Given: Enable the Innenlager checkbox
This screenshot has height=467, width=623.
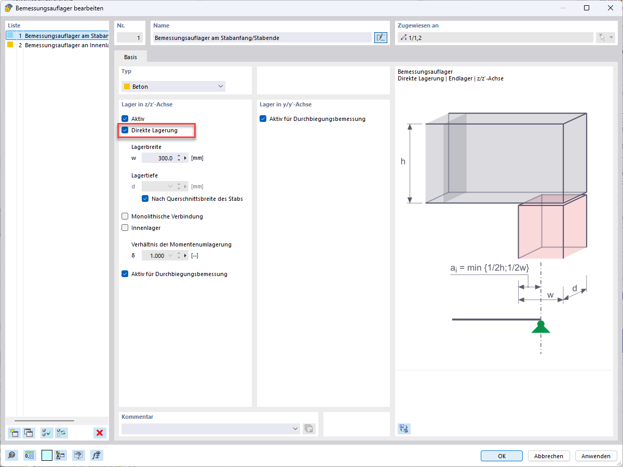Looking at the screenshot, I should click(125, 228).
